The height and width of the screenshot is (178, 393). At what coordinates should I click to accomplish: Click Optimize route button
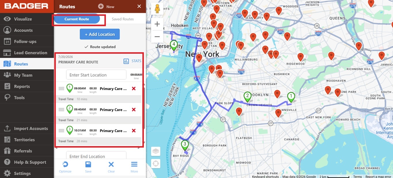65,167
